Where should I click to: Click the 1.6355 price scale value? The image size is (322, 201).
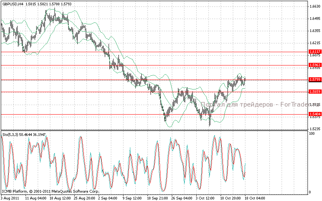pyautogui.click(x=315, y=31)
